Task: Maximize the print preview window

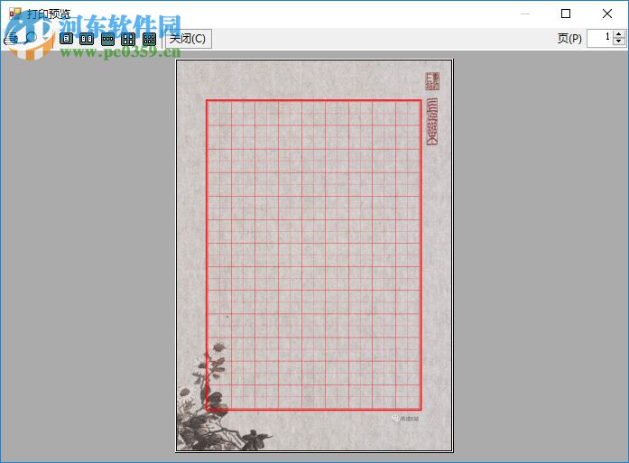Action: 566,14
